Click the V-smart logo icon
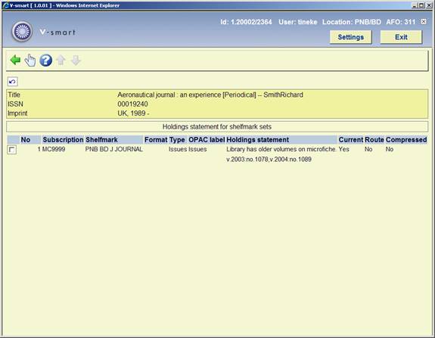 point(22,31)
